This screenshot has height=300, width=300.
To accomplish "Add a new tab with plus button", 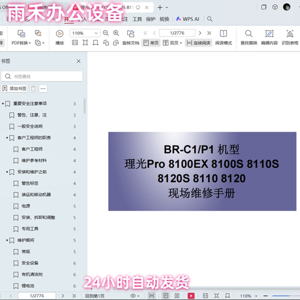I will point(160,8).
